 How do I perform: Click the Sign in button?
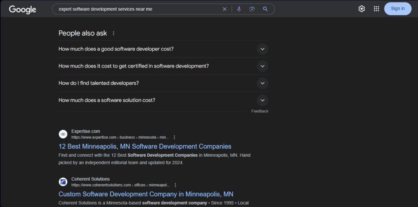coord(398,9)
